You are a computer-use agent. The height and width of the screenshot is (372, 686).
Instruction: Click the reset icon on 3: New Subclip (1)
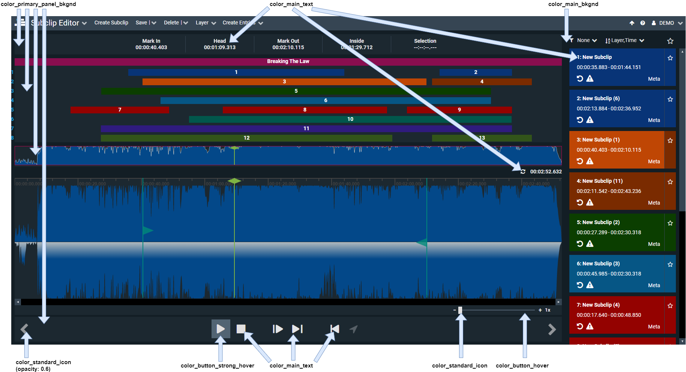[580, 161]
